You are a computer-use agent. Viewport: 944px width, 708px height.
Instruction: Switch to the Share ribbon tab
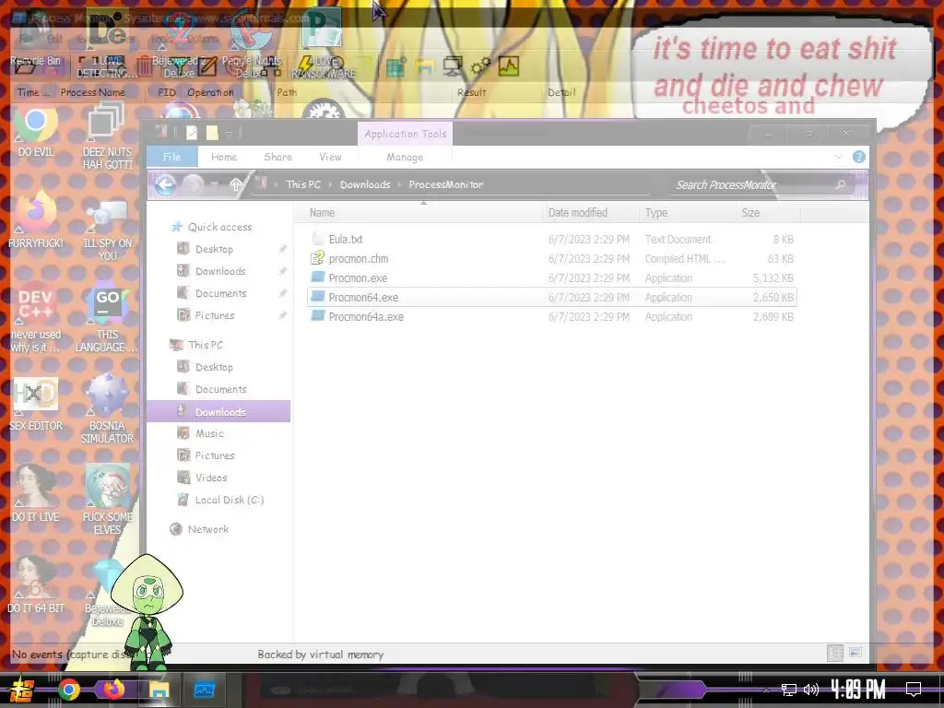278,157
